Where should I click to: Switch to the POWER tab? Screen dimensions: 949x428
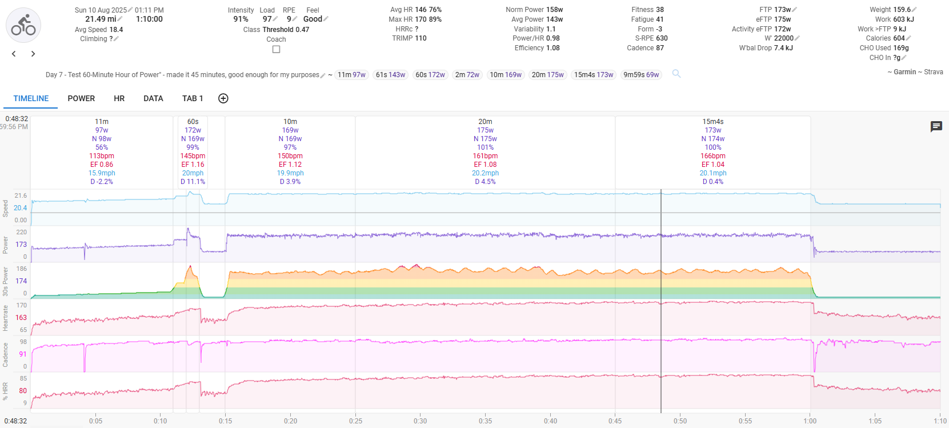coord(81,98)
